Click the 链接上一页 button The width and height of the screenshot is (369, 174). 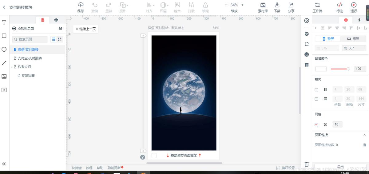tap(86, 29)
